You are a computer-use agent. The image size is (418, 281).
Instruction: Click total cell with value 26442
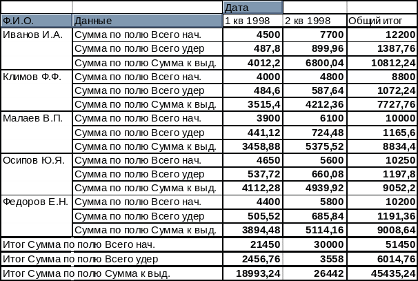coord(315,273)
